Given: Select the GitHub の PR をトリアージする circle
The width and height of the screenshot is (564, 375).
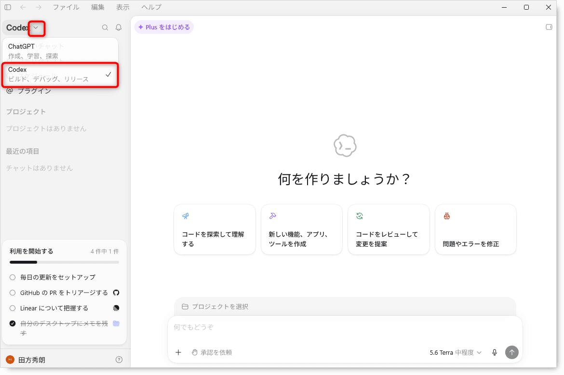Looking at the screenshot, I should [13, 293].
